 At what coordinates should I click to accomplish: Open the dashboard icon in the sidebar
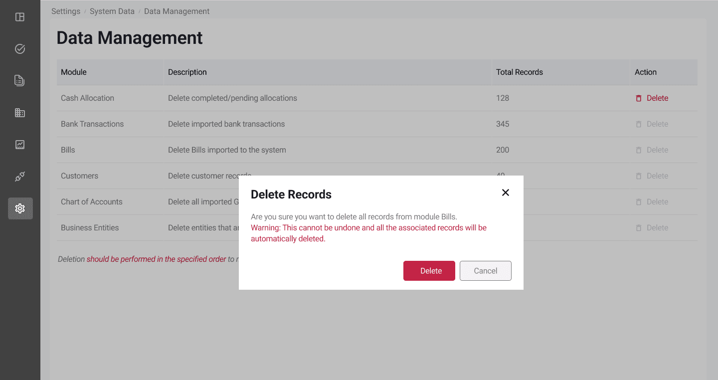[20, 16]
